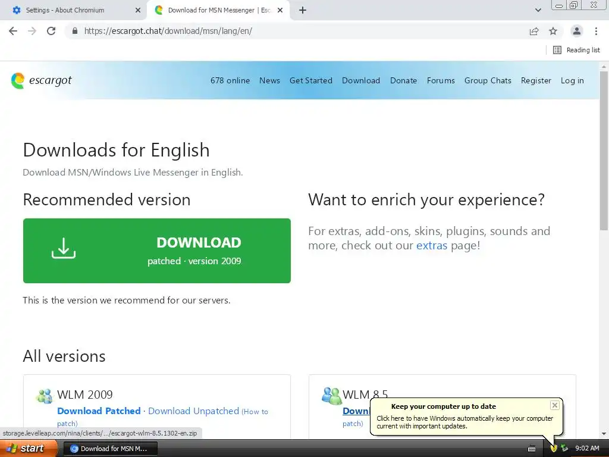Click the 678 online link
609x457 pixels.
coord(230,80)
